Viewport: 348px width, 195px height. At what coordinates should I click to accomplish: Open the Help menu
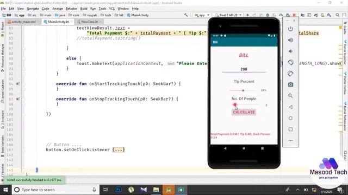point(135,9)
